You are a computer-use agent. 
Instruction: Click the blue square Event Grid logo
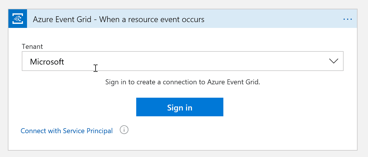18,19
